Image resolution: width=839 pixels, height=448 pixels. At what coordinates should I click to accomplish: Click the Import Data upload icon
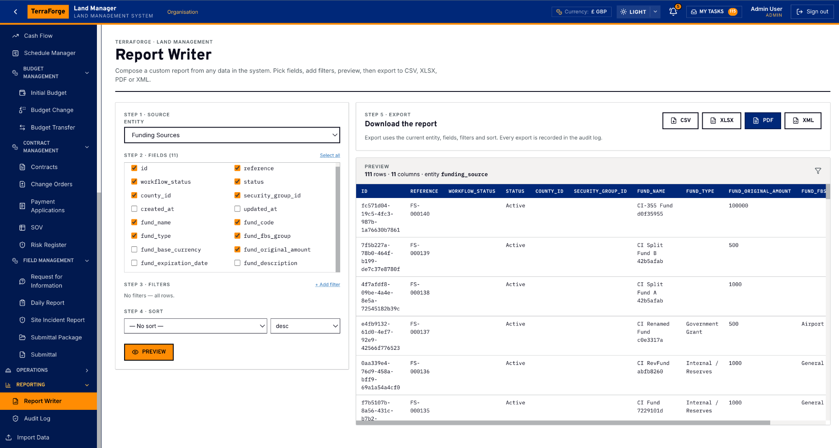pos(8,437)
